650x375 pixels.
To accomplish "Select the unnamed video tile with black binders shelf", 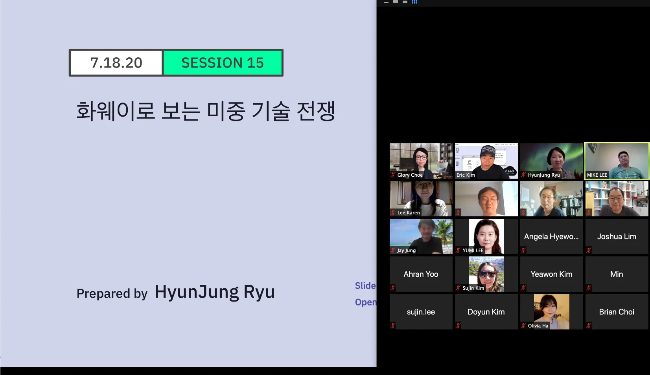I will (552, 199).
